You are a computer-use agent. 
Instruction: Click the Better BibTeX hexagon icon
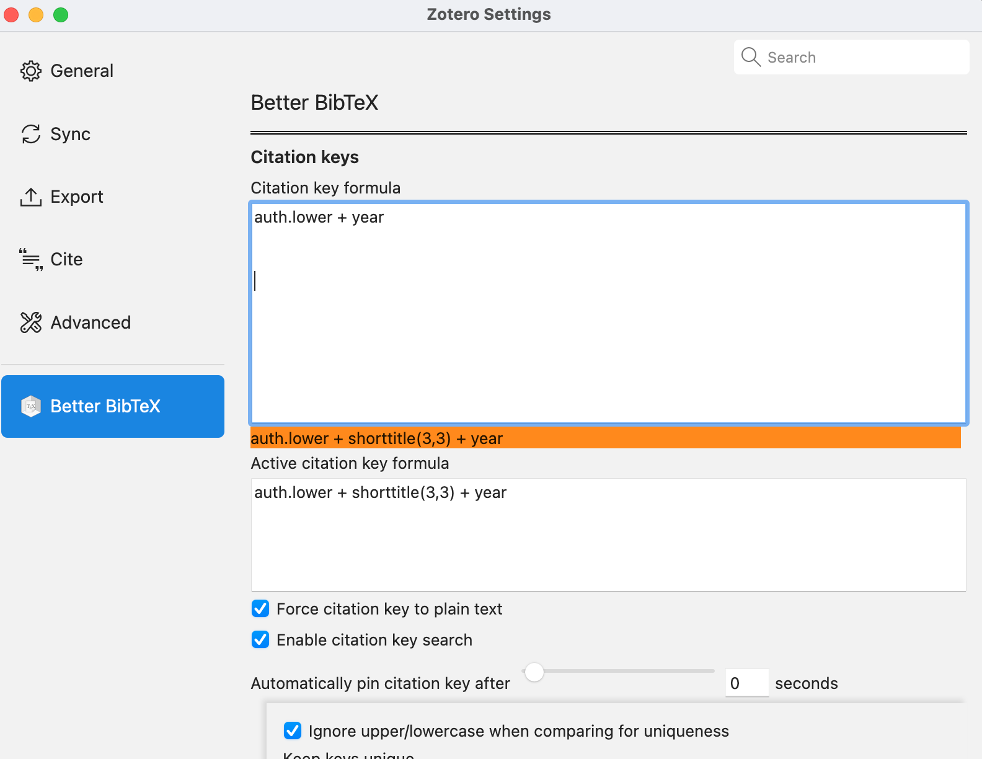tap(31, 406)
